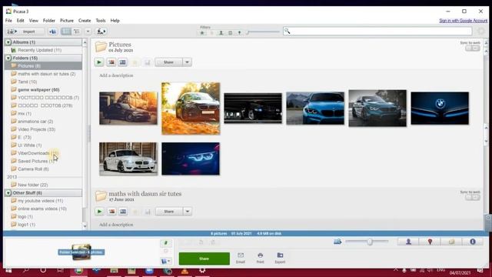Collapse the Albums section
Screen dimensions: 492x277
coord(8,42)
